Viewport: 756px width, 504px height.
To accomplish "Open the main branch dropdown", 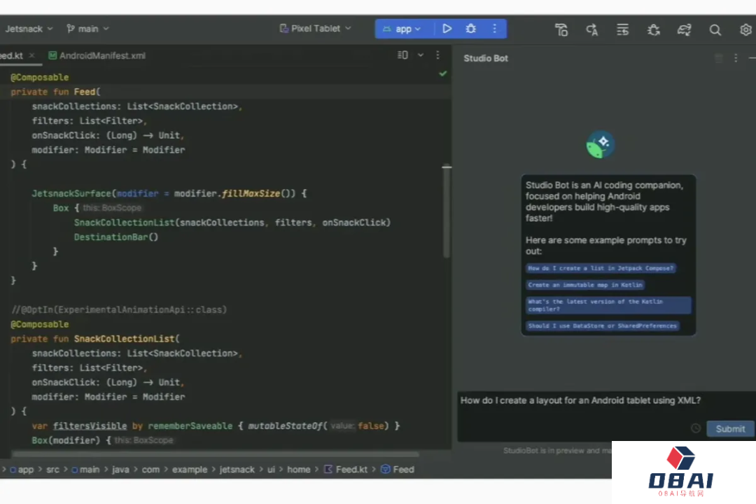I will pyautogui.click(x=87, y=29).
